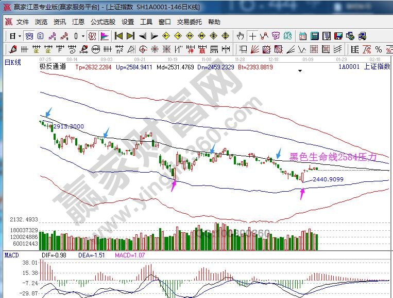
Task: Jump to first bar with skip-start icon
Action: pyautogui.click(x=118, y=36)
